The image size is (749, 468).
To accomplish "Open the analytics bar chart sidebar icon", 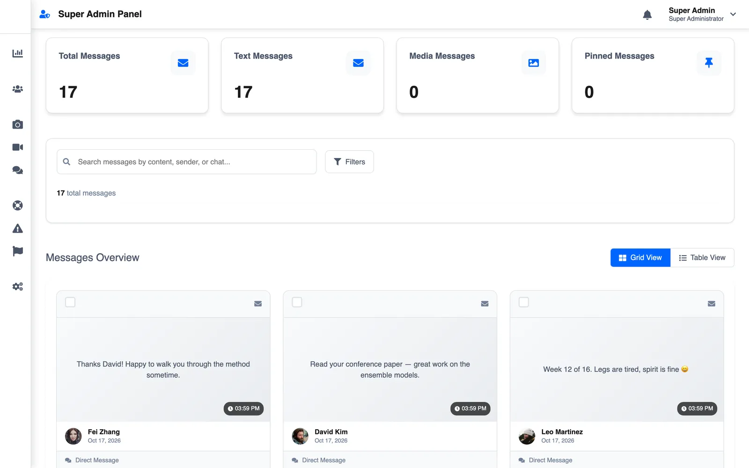I will [x=17, y=53].
